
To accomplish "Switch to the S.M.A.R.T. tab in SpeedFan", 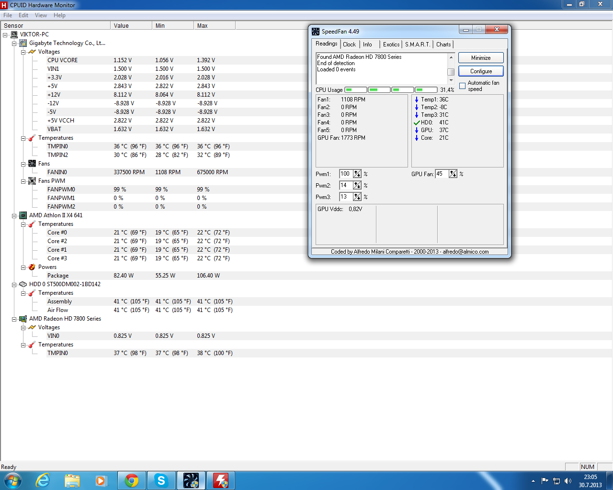I will (417, 45).
